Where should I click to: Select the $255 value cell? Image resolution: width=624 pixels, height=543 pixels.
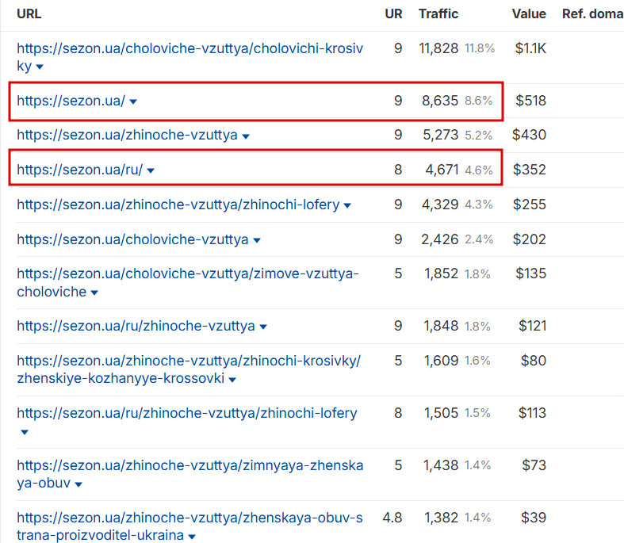click(x=530, y=205)
